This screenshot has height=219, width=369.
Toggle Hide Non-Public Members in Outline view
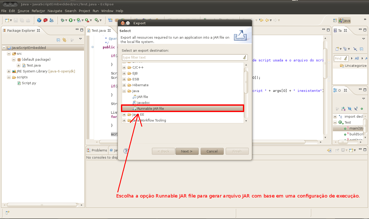pyautogui.click(x=362, y=109)
